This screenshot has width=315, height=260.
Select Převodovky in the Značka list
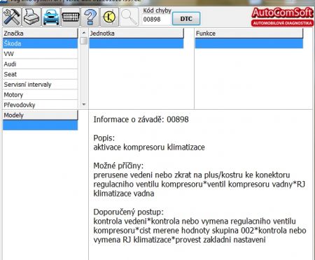[x=40, y=105]
